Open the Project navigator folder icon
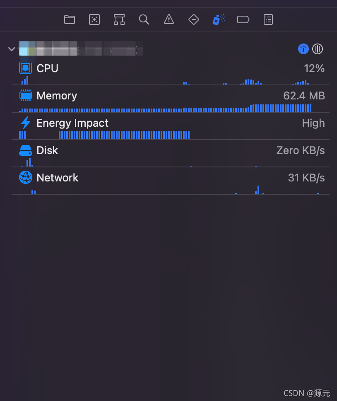The width and height of the screenshot is (337, 401). coord(69,19)
